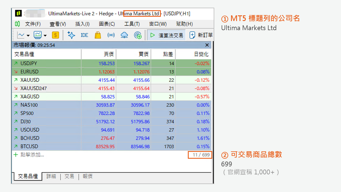The width and height of the screenshot is (341, 192).
Task: Click the green plus add symbol icon
Action: [x=16, y=155]
